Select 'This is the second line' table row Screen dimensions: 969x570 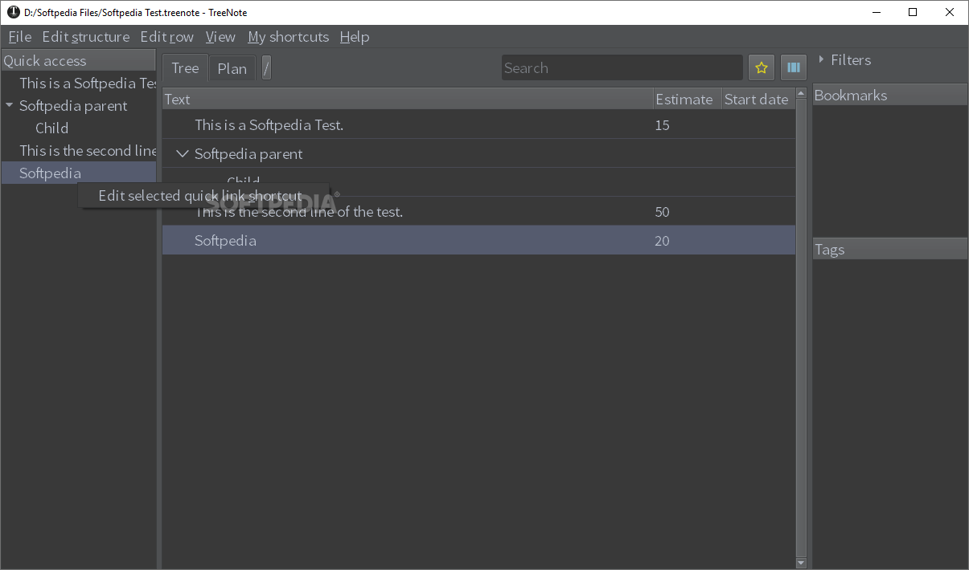tap(479, 212)
